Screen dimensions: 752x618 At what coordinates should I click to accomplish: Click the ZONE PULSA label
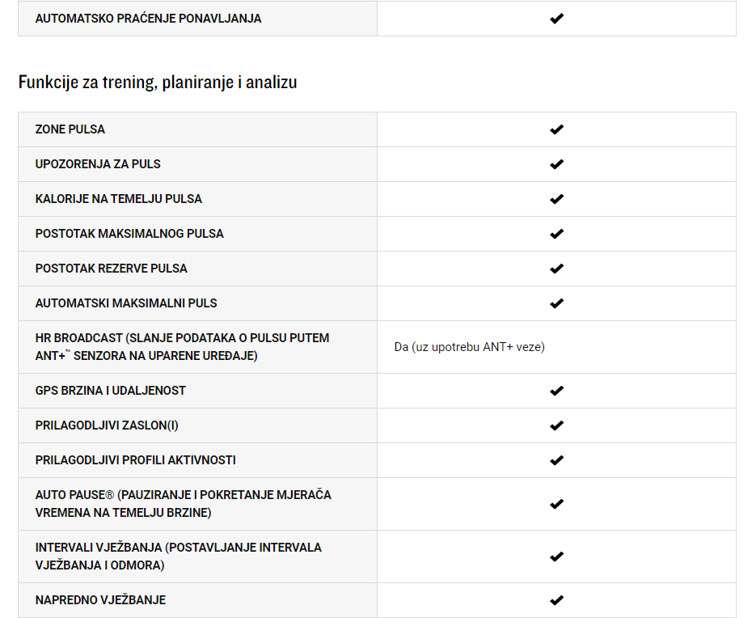pos(70,129)
